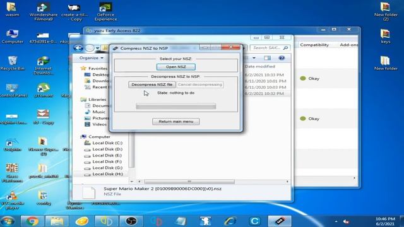Select VLC media player desktop icon

[x=12, y=201]
